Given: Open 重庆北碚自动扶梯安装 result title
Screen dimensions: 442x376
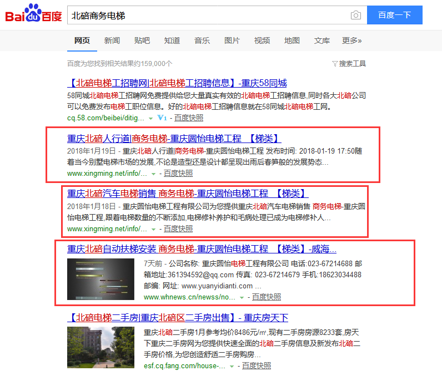Looking at the screenshot, I should (202, 249).
